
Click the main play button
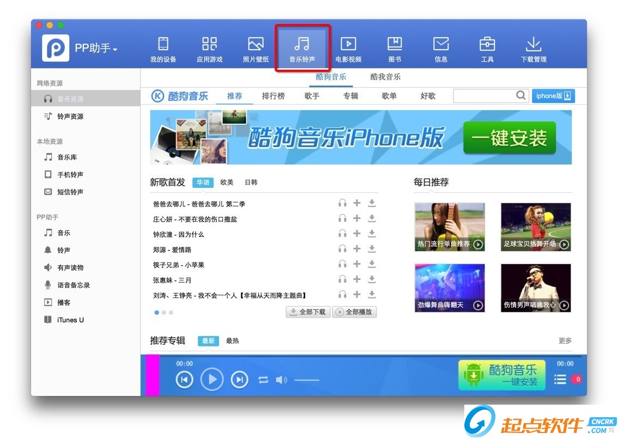[212, 379]
